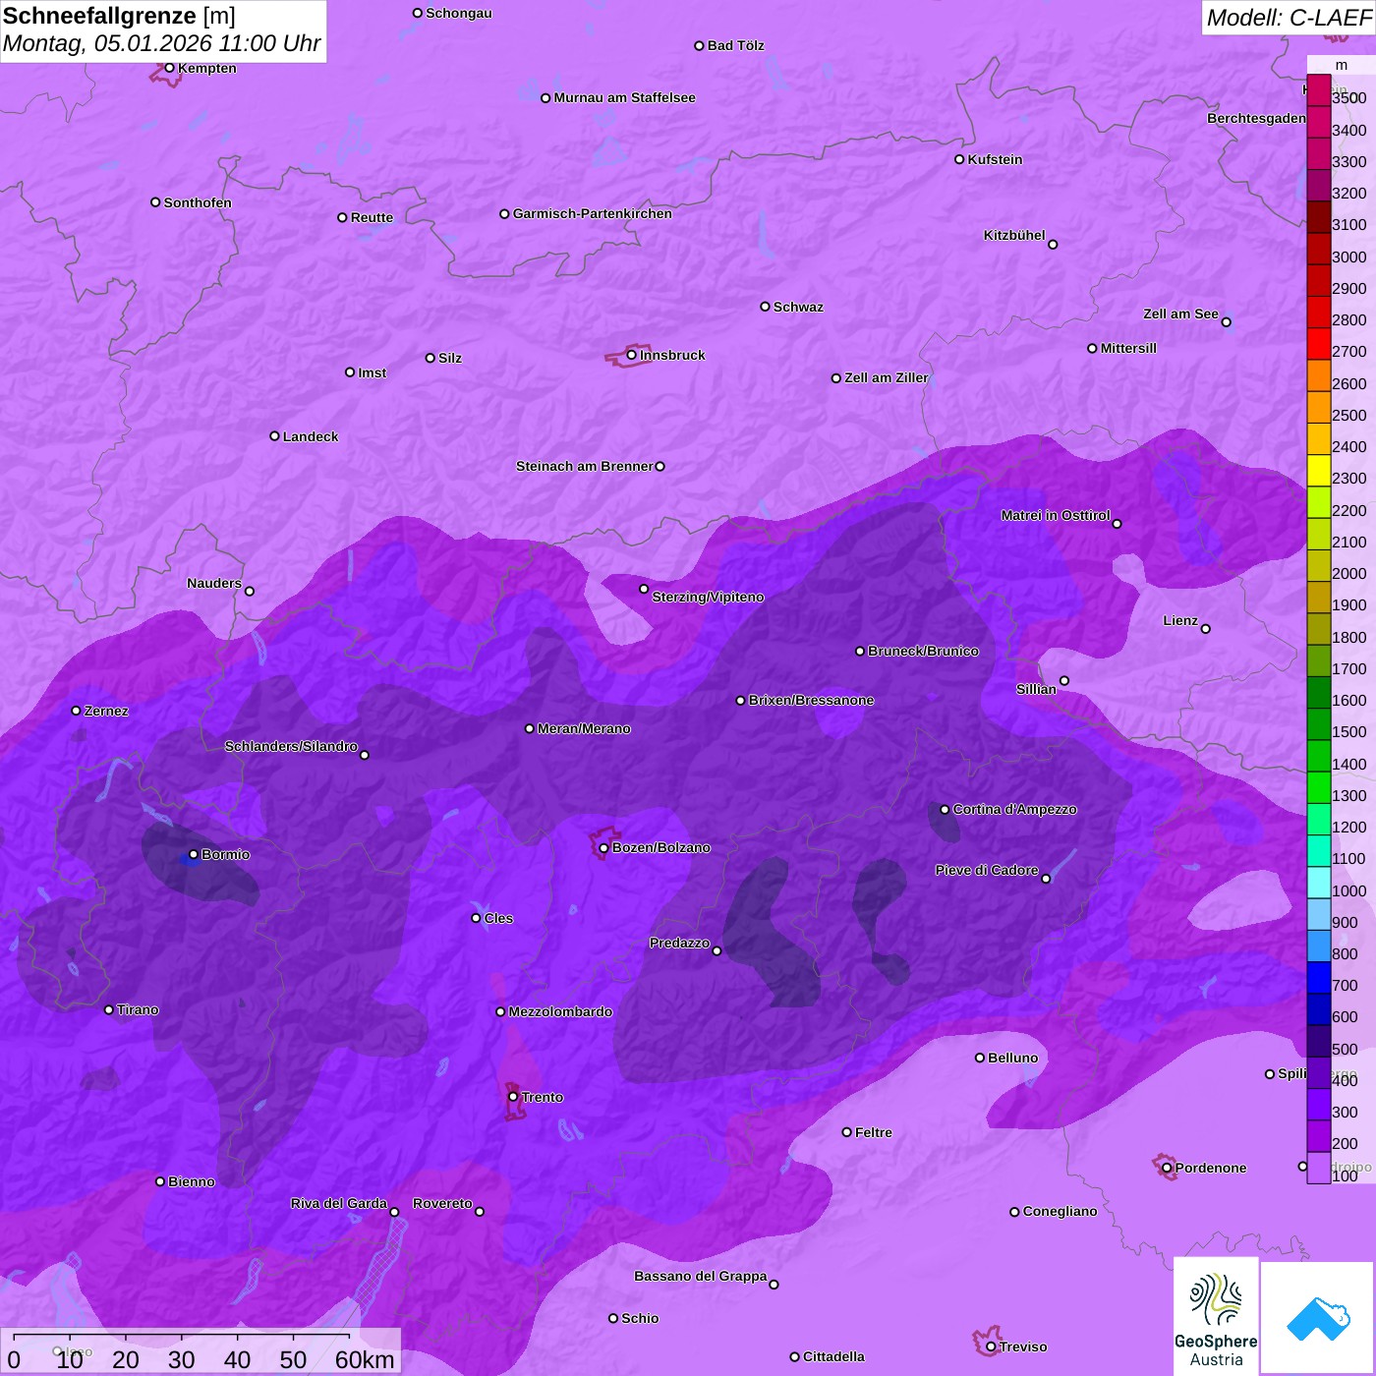Click the Cles label

(498, 918)
